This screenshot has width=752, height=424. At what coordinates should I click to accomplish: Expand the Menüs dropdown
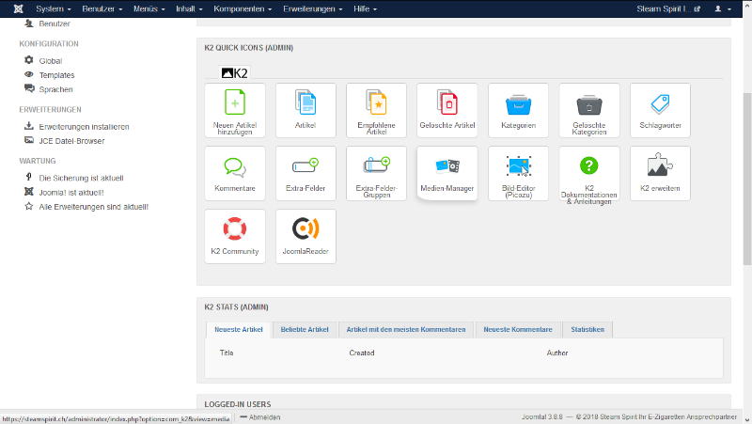click(x=149, y=8)
